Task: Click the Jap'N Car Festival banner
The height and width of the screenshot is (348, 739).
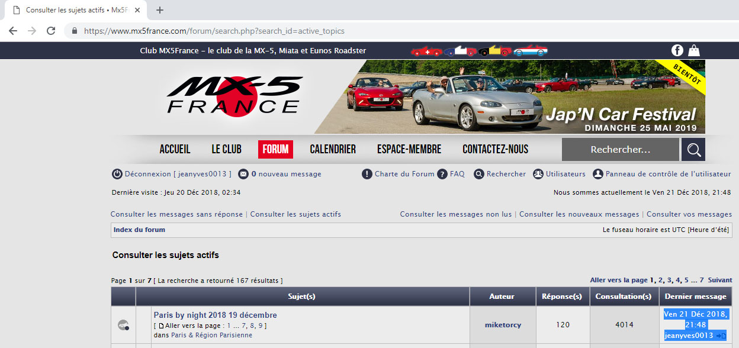Action: 510,96
